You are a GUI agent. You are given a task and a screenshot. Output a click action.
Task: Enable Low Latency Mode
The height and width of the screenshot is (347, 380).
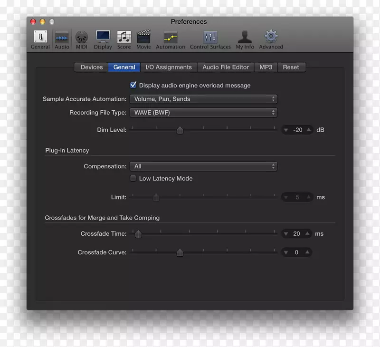coord(133,178)
